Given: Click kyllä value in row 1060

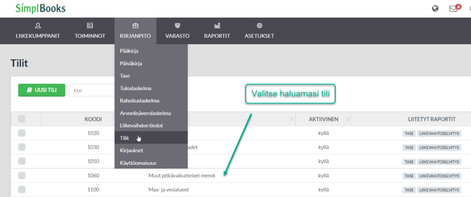Looking at the screenshot, I should [x=323, y=176].
